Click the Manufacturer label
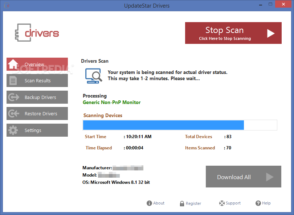 (97, 168)
